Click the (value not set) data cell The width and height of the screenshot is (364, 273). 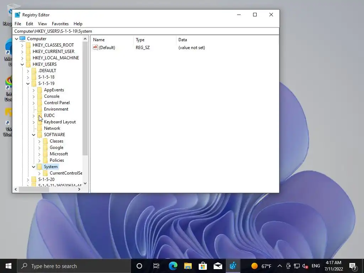pyautogui.click(x=192, y=48)
